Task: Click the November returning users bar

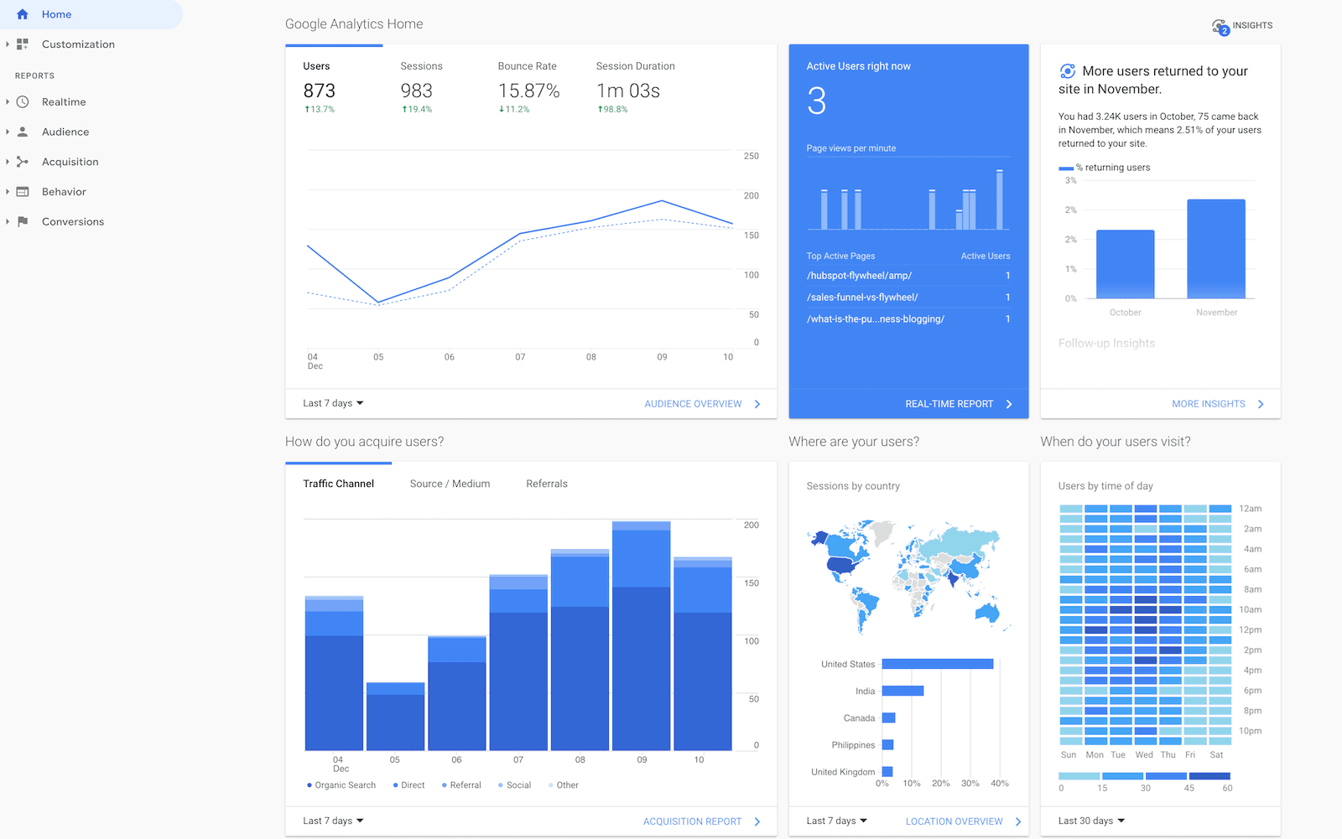Action: click(1216, 249)
